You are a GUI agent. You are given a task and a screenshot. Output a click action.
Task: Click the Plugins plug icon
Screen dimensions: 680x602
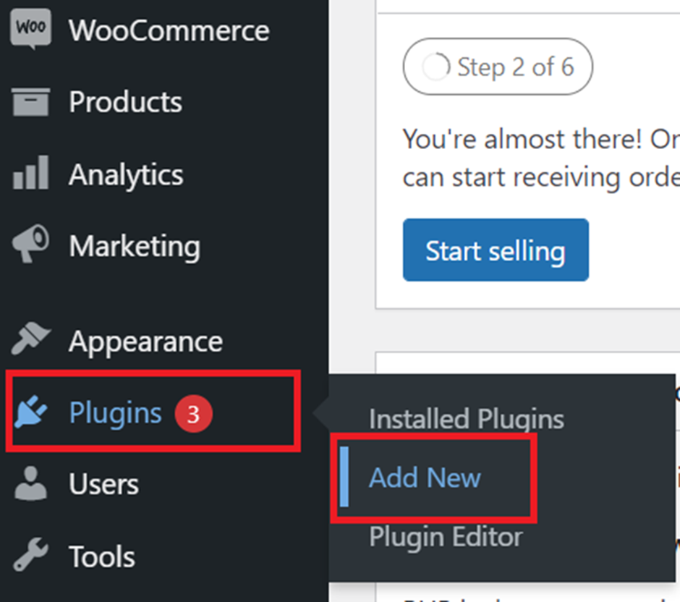coord(30,411)
